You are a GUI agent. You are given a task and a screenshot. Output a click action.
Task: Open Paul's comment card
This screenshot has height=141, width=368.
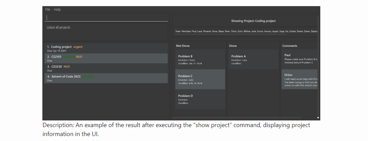coord(300,59)
